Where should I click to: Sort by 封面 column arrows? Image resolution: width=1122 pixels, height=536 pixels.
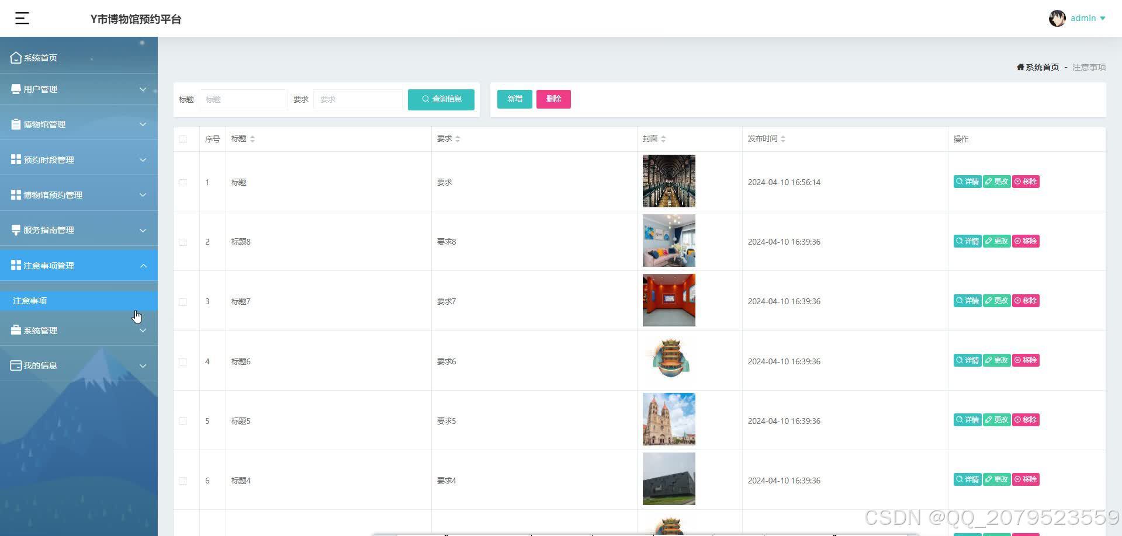pyautogui.click(x=663, y=139)
